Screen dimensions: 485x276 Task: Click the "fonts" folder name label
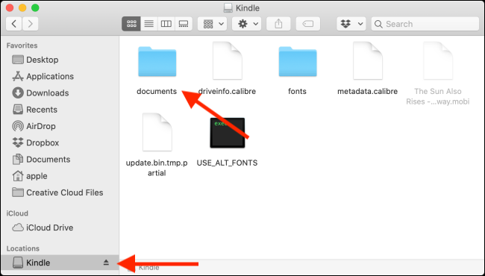(297, 92)
